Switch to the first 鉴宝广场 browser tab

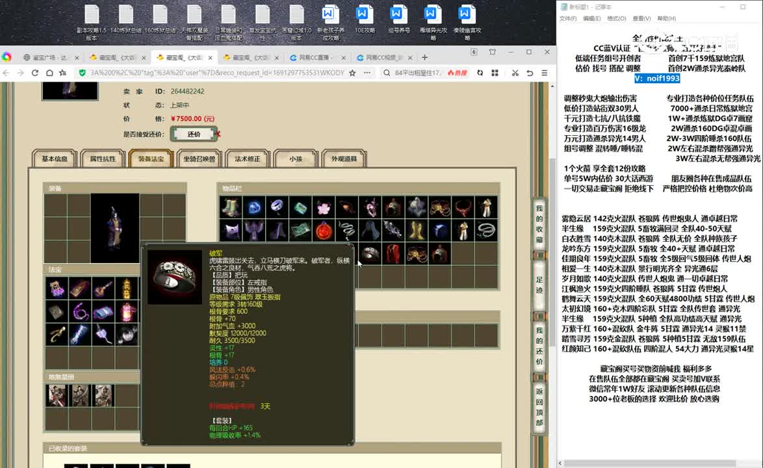(x=50, y=57)
